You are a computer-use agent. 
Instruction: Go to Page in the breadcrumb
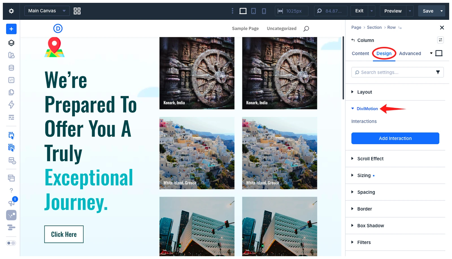click(356, 27)
